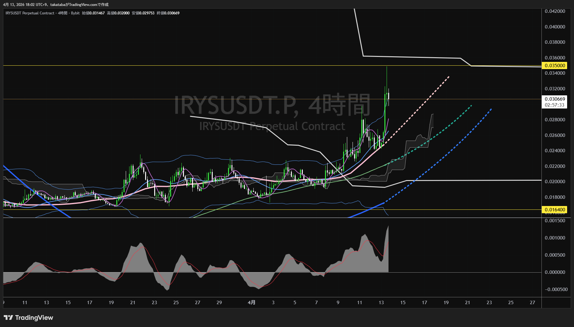Viewport: 574px width, 327px height.
Task: Click the large IRYSUSDT.P watermark text
Action: click(235, 105)
